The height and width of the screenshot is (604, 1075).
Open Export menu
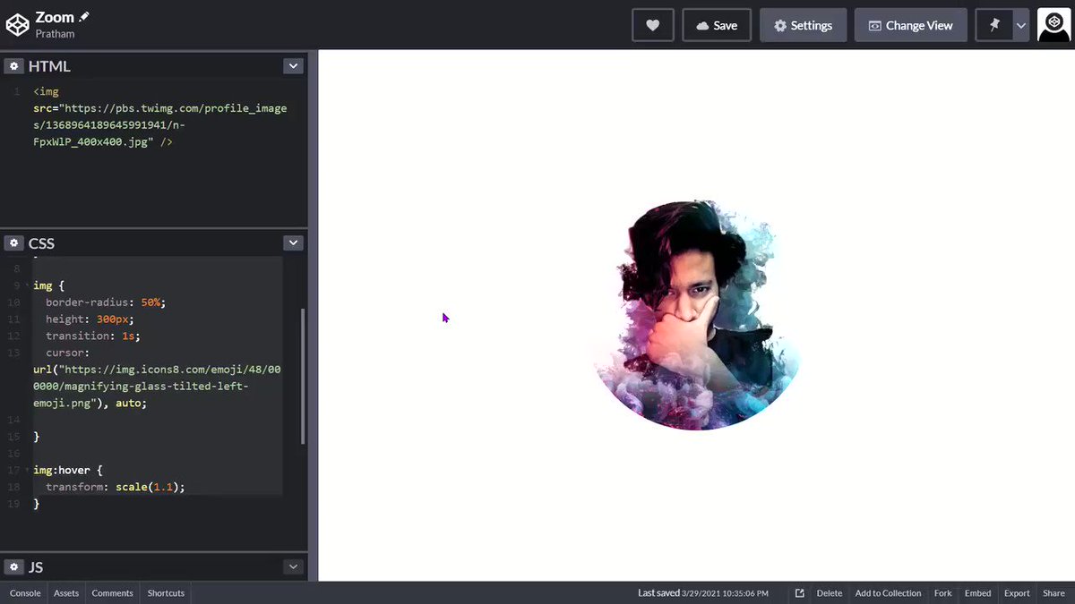1017,593
